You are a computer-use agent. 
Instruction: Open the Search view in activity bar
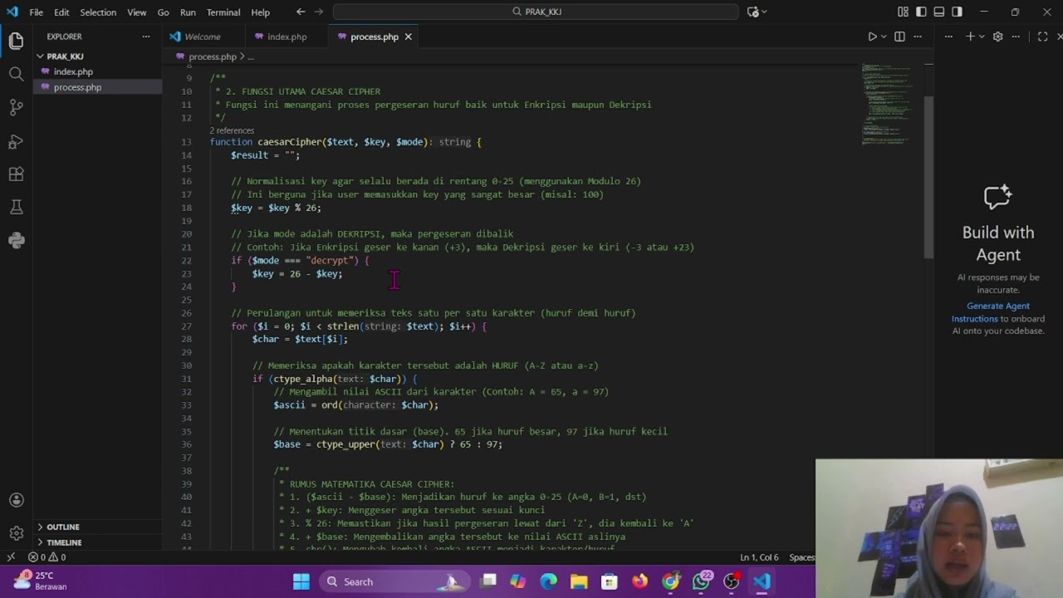[16, 74]
